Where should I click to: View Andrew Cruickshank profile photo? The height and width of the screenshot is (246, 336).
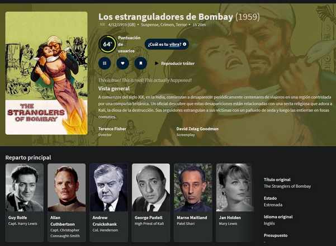click(x=109, y=187)
